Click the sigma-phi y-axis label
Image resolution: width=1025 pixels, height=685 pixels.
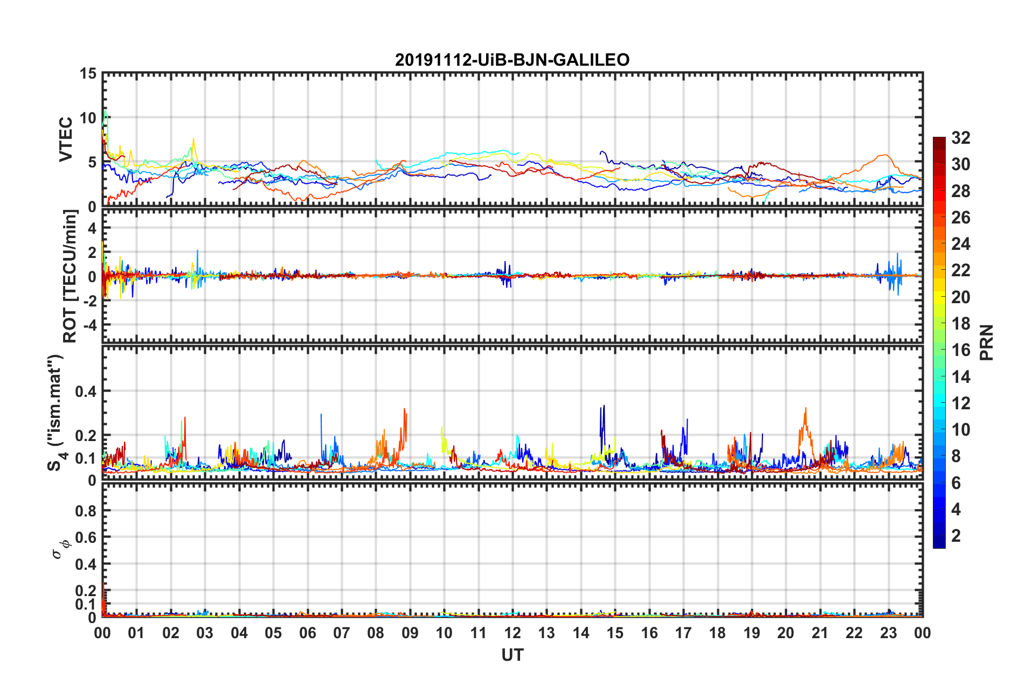(x=61, y=550)
